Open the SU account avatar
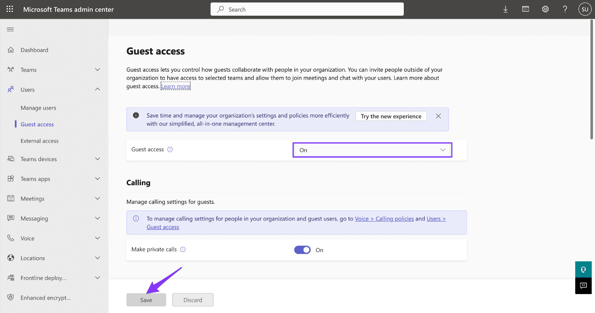 point(585,9)
